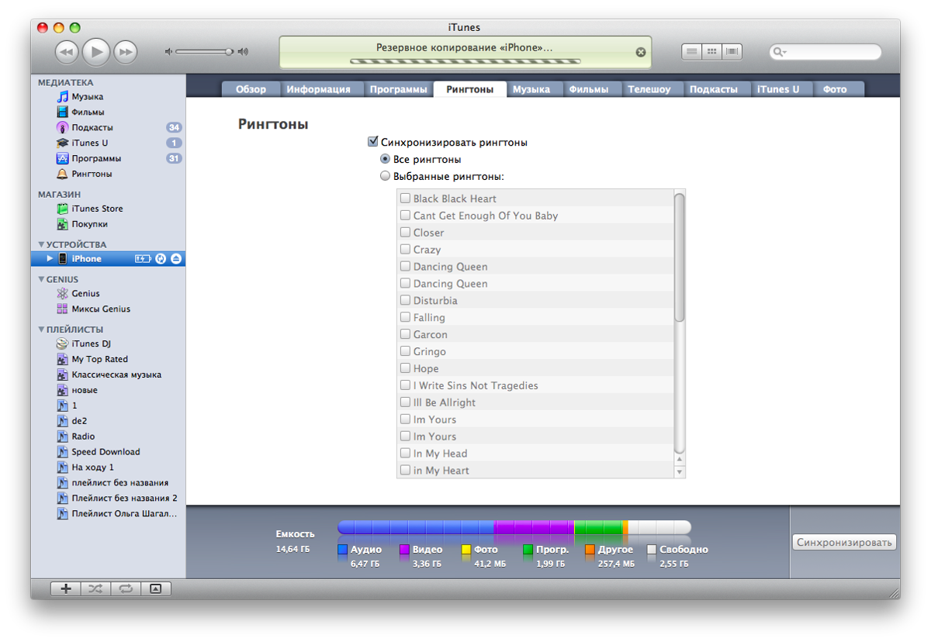Collapse the УСТРОЙСТВА section
This screenshot has width=931, height=642.
click(41, 245)
